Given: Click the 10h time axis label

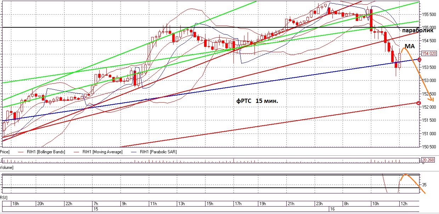Looking at the screenshot, I should pos(376,204).
